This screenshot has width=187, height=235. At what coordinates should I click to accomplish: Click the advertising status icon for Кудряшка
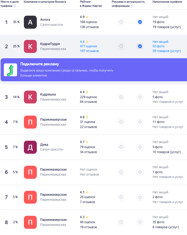[x=121, y=97]
